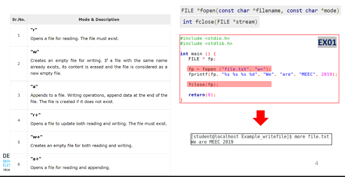Select the "a+" mode description text
This screenshot has width=345, height=177.
70,168
